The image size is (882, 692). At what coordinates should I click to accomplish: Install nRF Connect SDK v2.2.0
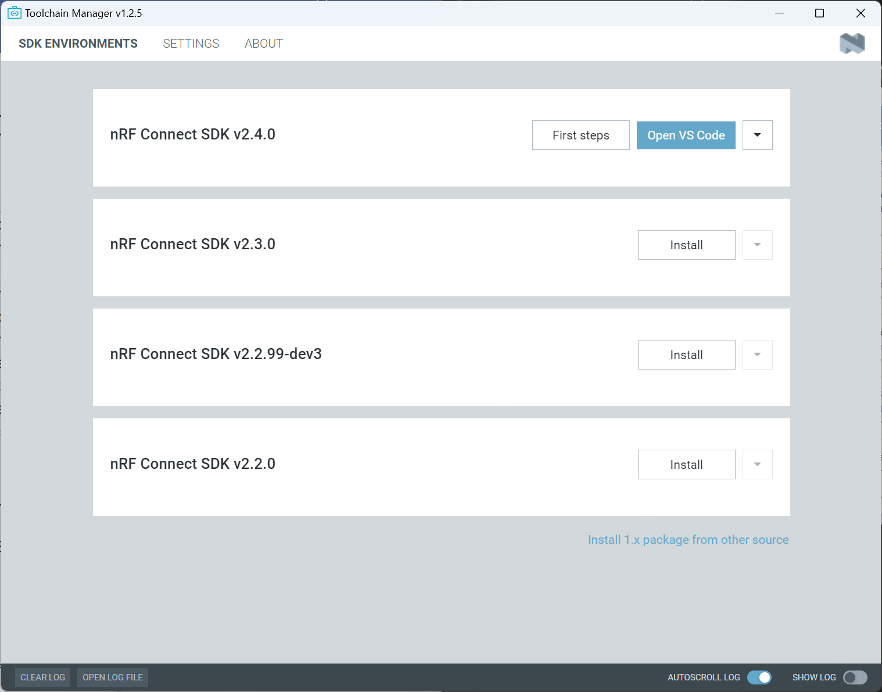coord(687,465)
